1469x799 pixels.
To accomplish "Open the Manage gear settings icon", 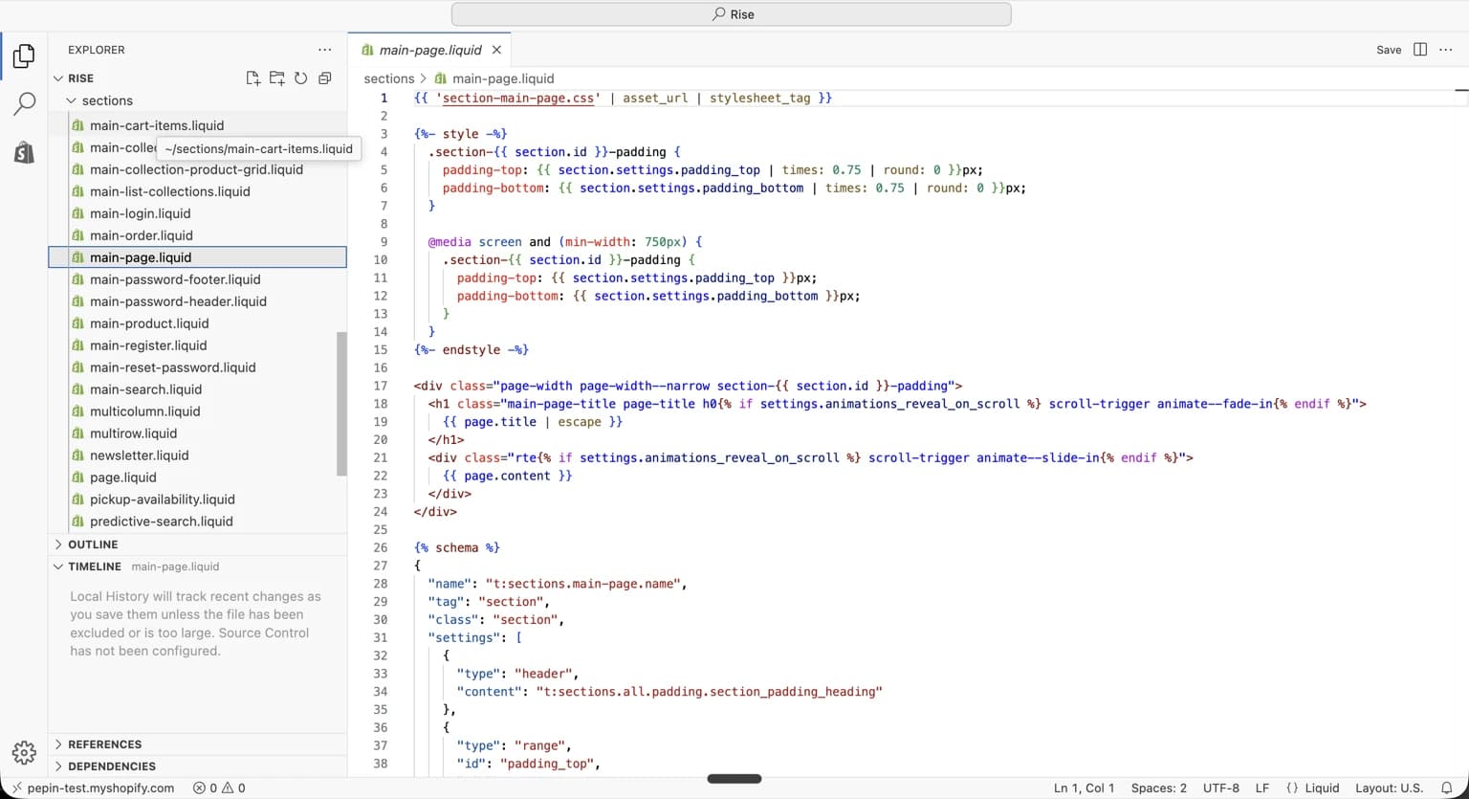I will tap(24, 752).
